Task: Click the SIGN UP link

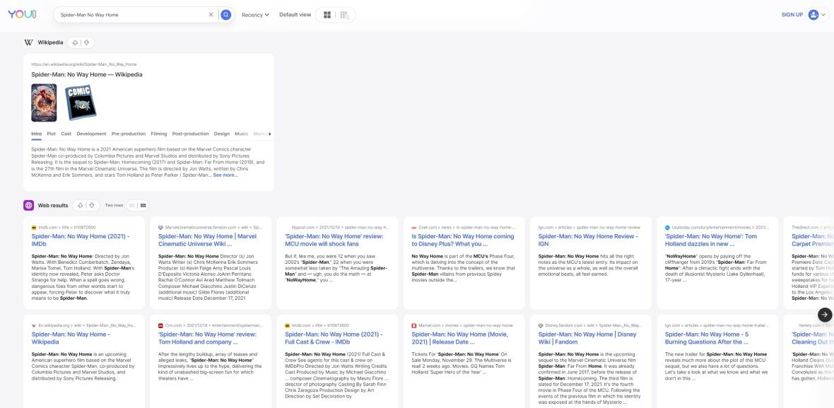Action: [792, 15]
